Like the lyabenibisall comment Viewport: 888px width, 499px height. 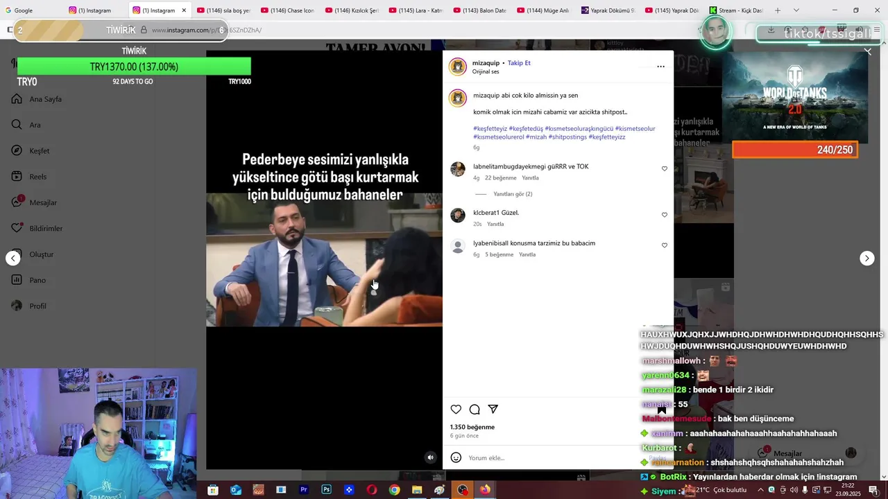(x=665, y=245)
